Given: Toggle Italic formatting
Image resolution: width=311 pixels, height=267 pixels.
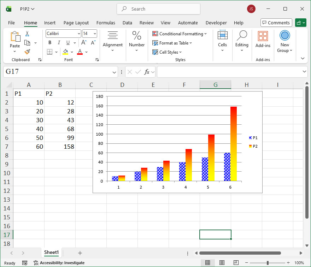Looking at the screenshot, I should tap(59, 43).
